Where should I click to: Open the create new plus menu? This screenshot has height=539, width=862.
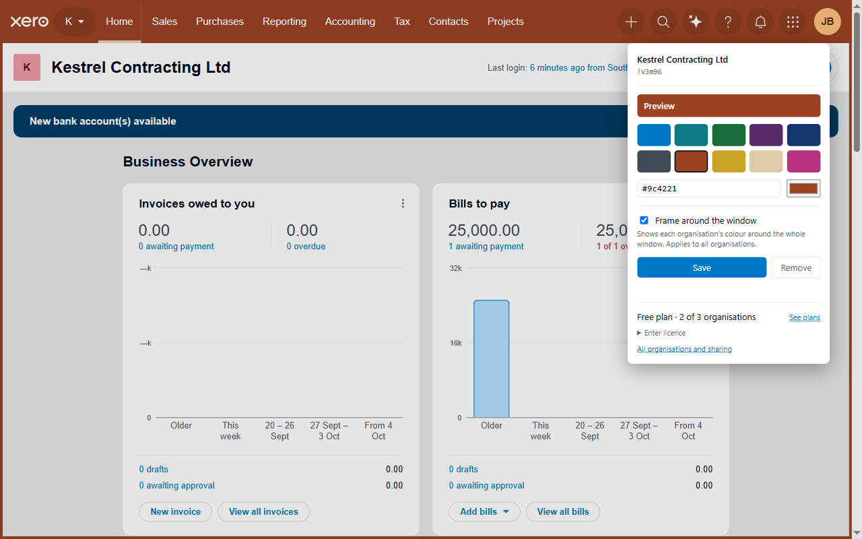pyautogui.click(x=631, y=22)
